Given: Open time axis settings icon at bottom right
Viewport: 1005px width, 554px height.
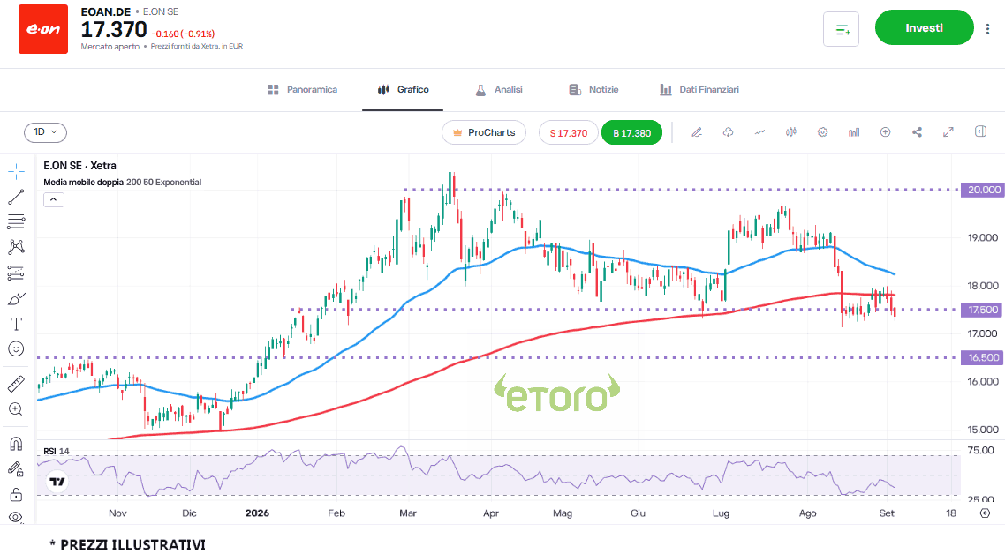Looking at the screenshot, I should click(x=986, y=513).
